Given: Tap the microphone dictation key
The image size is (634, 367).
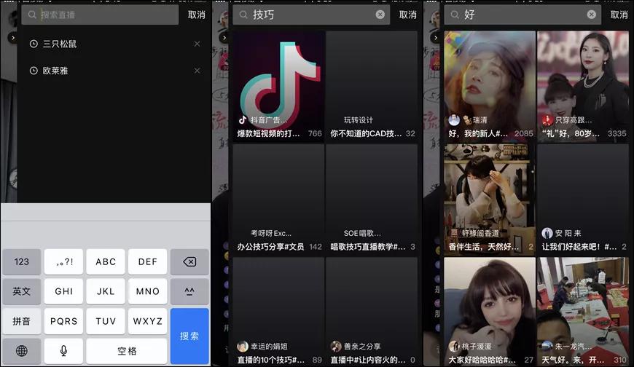Looking at the screenshot, I should pyautogui.click(x=63, y=351).
